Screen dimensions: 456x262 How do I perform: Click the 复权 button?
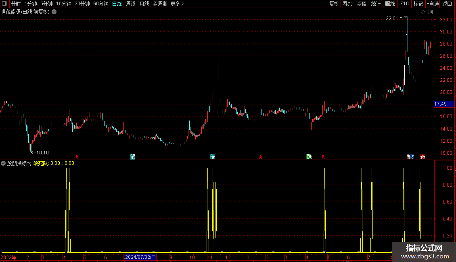tap(334, 4)
